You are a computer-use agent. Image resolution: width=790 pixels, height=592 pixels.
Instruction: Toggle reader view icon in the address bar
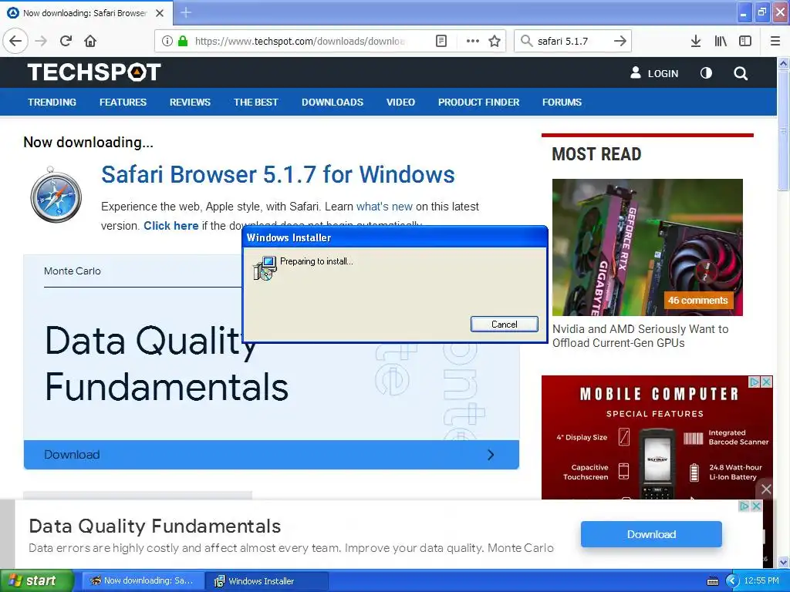coord(441,41)
